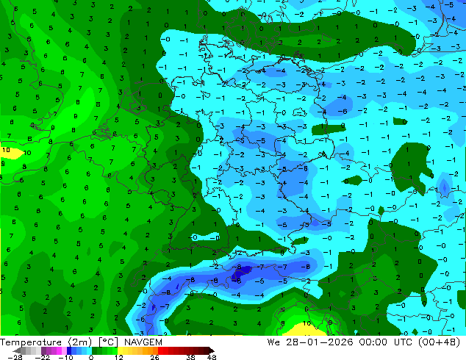Viewport: 466px width, 360px height.
Task: Click the forecast offset "(00+48)"
Action: (439, 342)
